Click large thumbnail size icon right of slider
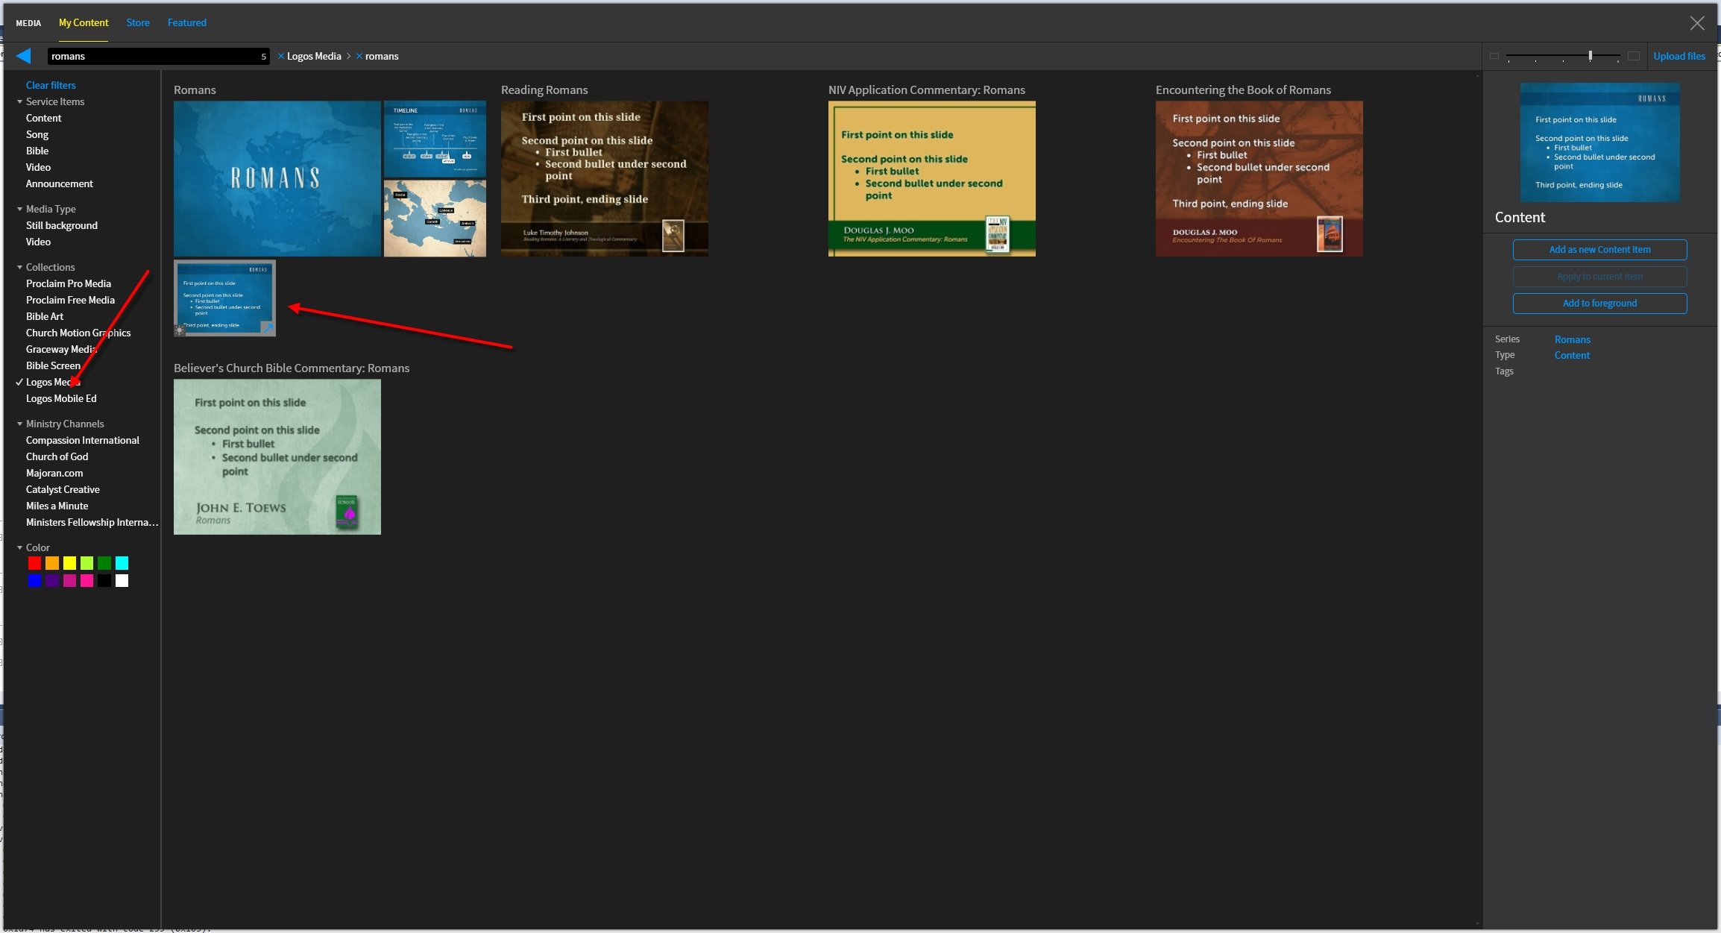 [x=1633, y=56]
